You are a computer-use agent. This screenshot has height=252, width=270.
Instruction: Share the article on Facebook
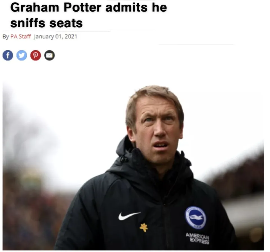click(x=8, y=55)
